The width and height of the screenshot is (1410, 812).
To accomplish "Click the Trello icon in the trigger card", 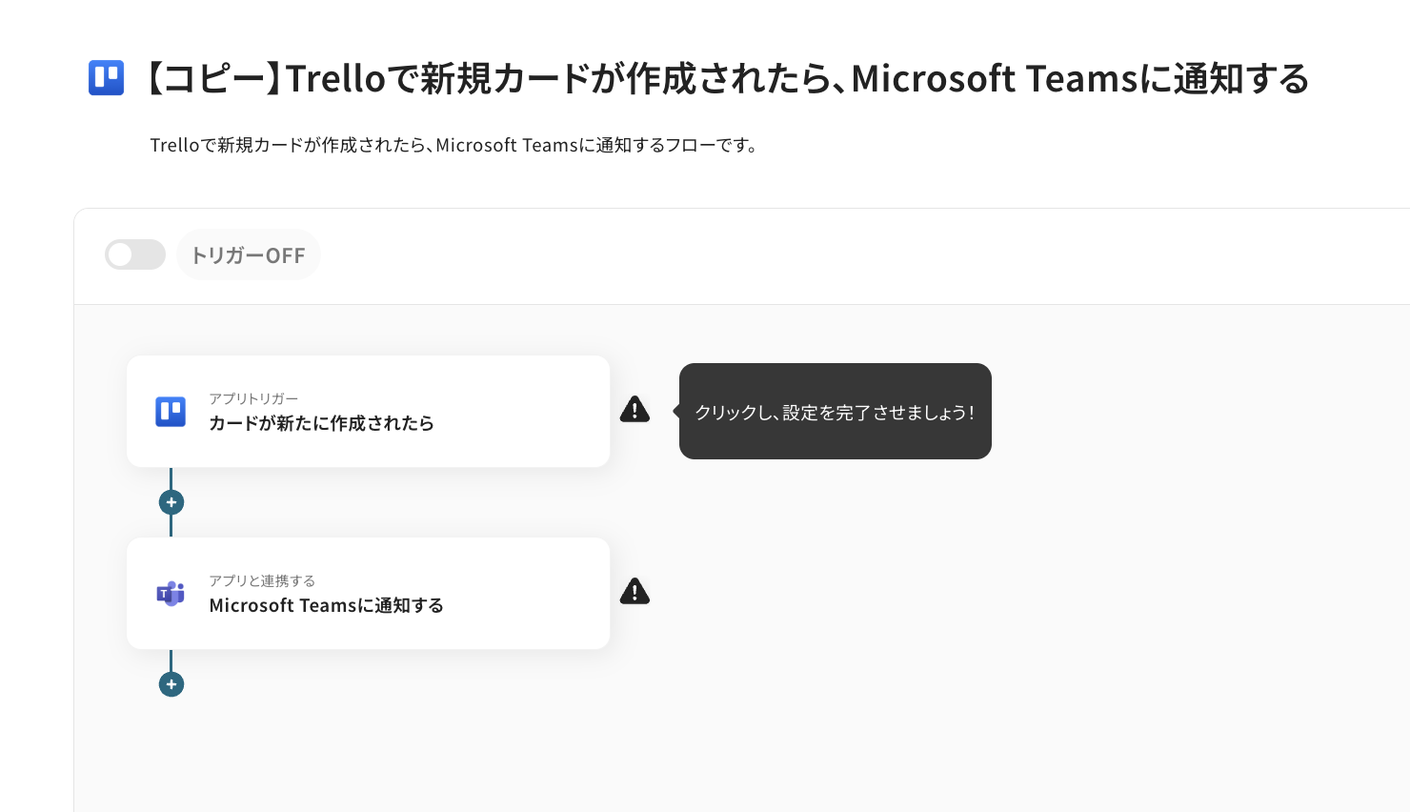I will [171, 412].
